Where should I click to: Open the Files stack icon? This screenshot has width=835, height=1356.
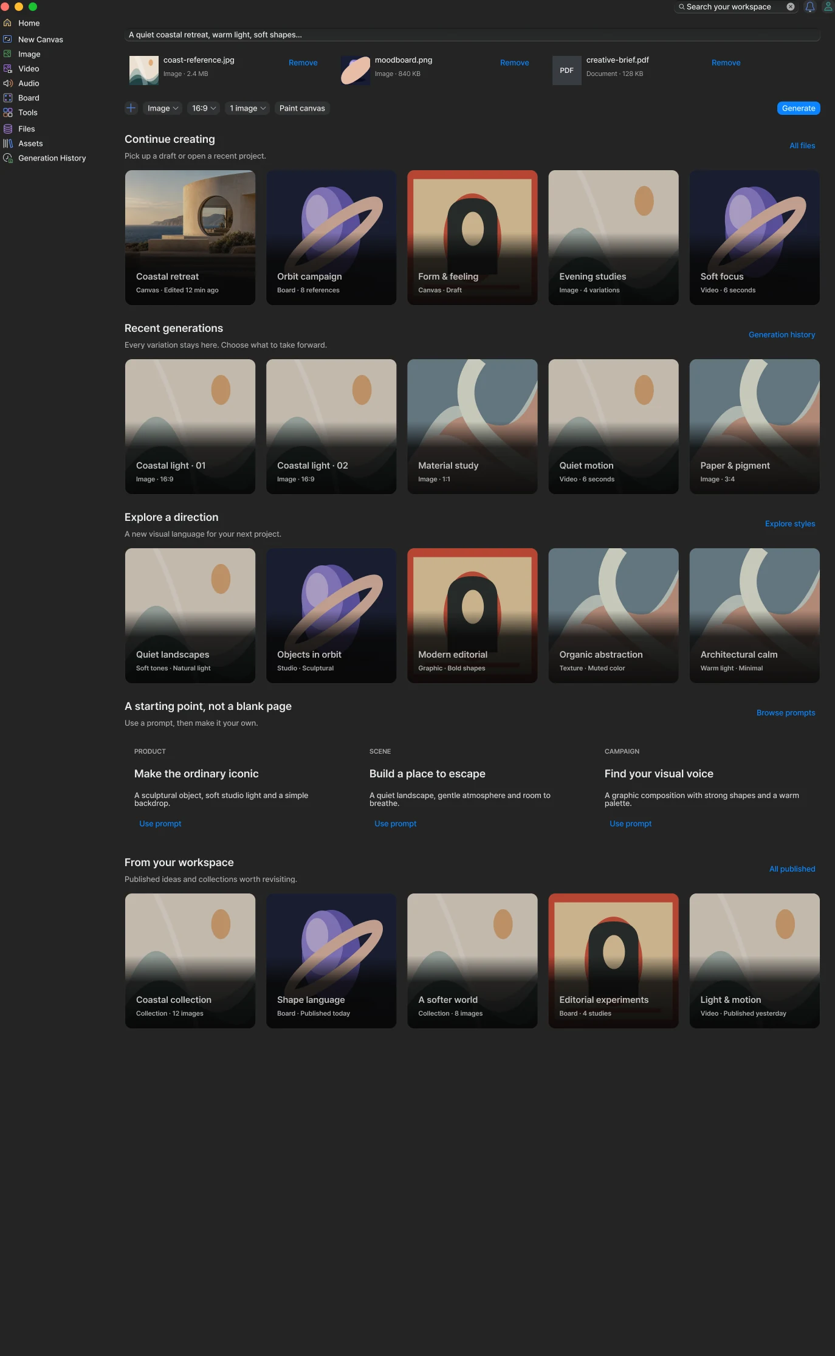[x=7, y=129]
